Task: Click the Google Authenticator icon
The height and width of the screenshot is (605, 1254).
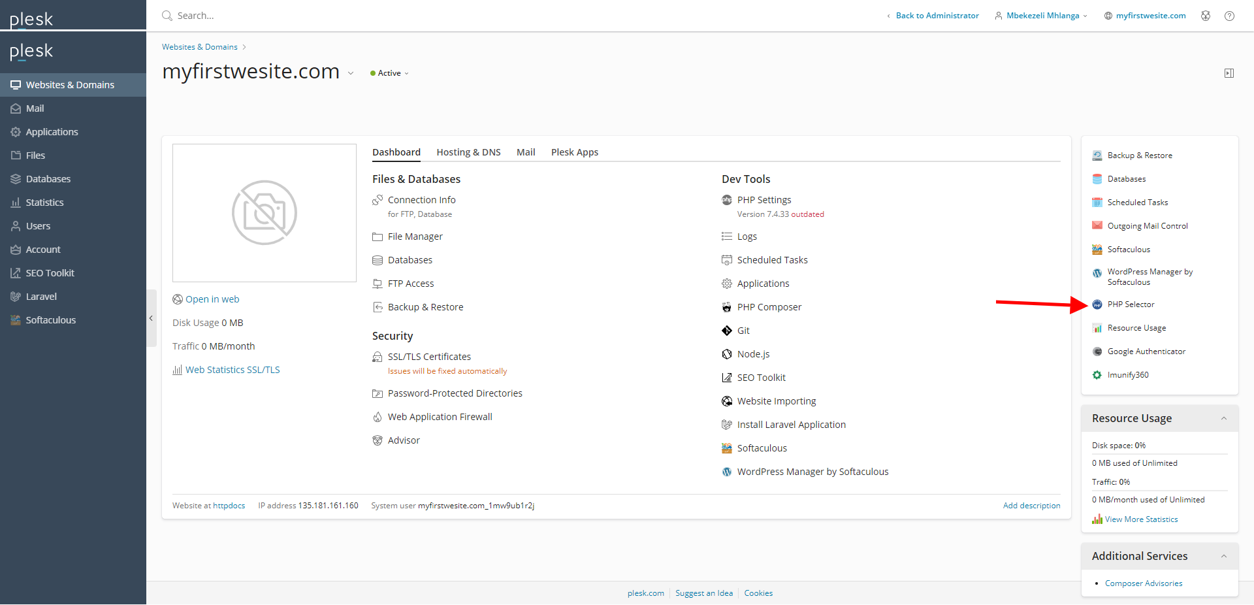Action: coord(1097,352)
